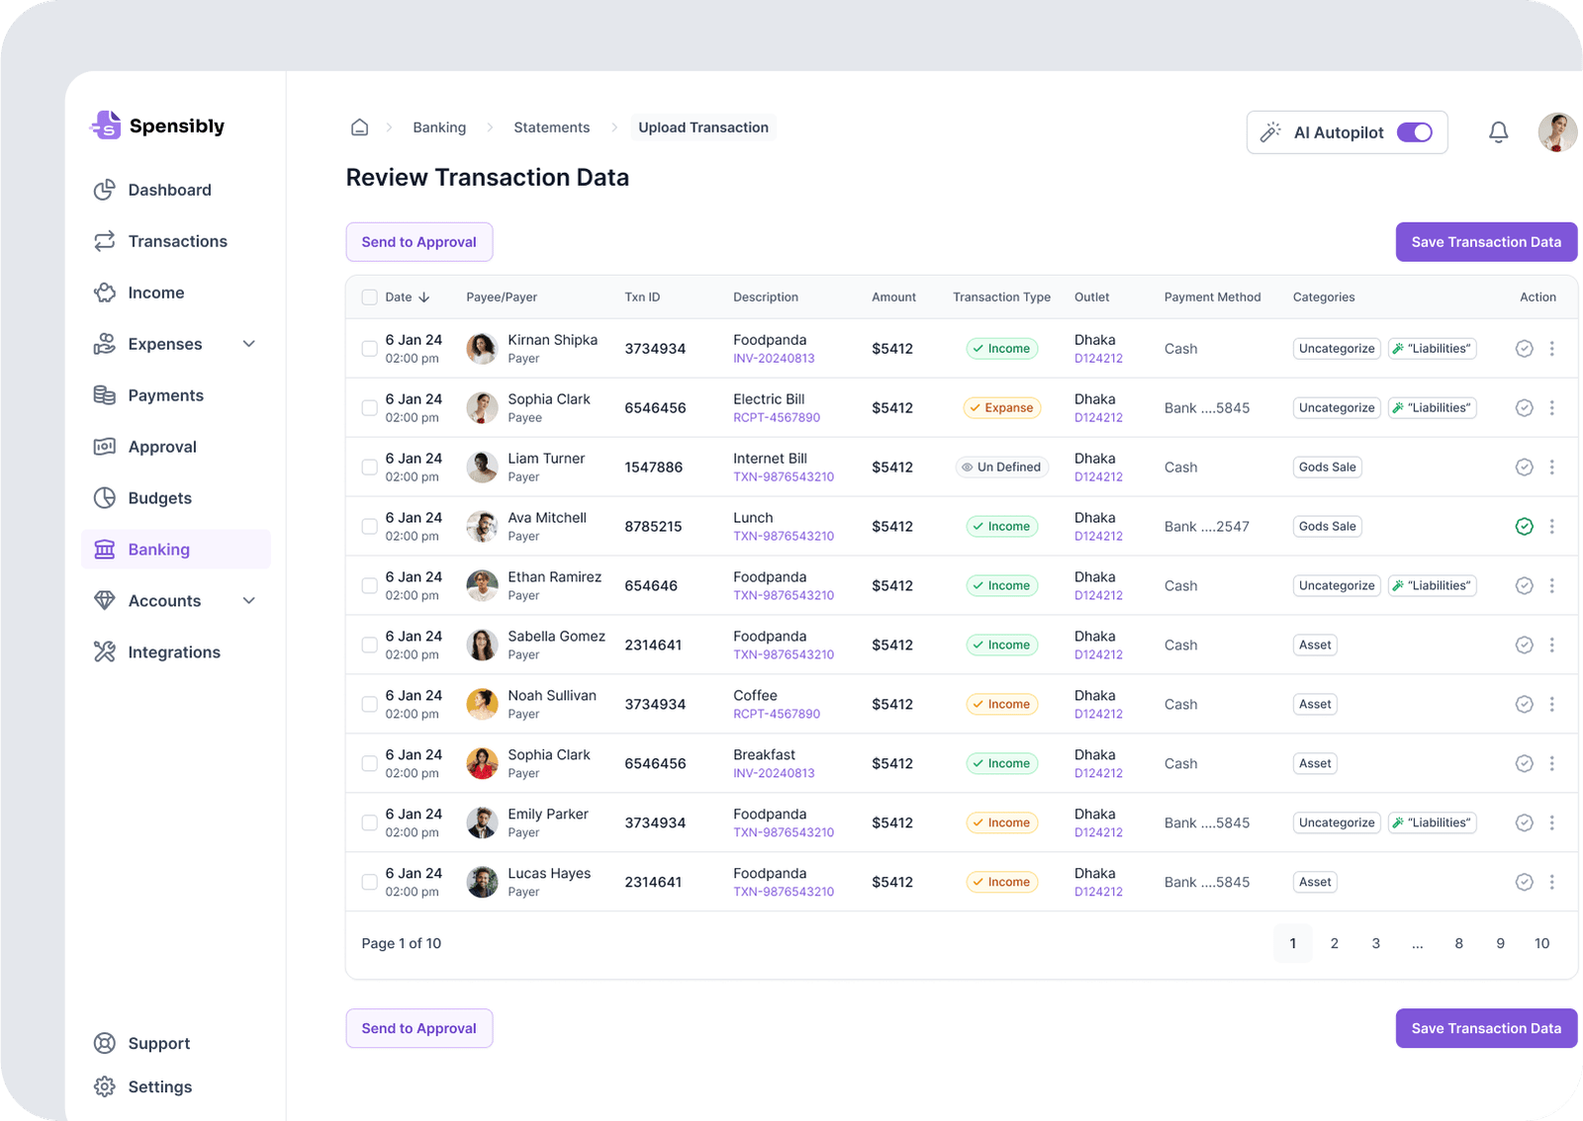Viewport: 1583px width, 1121px height.
Task: Open Integrations from the sidebar
Action: point(173,652)
